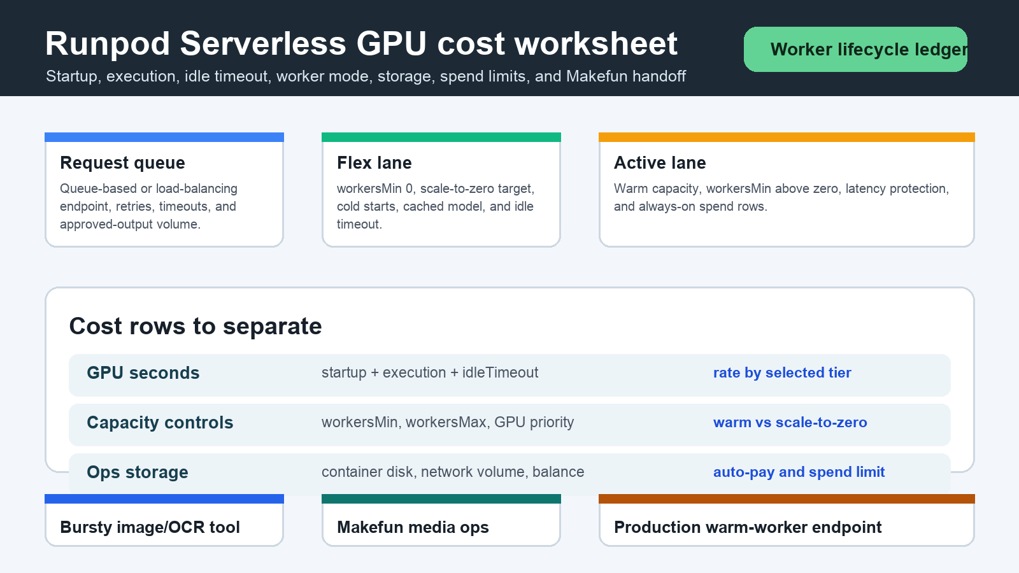1019x573 pixels.
Task: Open the Production warm-worker endpoint card
Action: point(787,520)
